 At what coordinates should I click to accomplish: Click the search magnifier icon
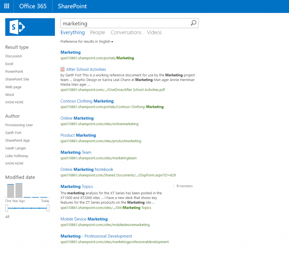tap(193, 23)
